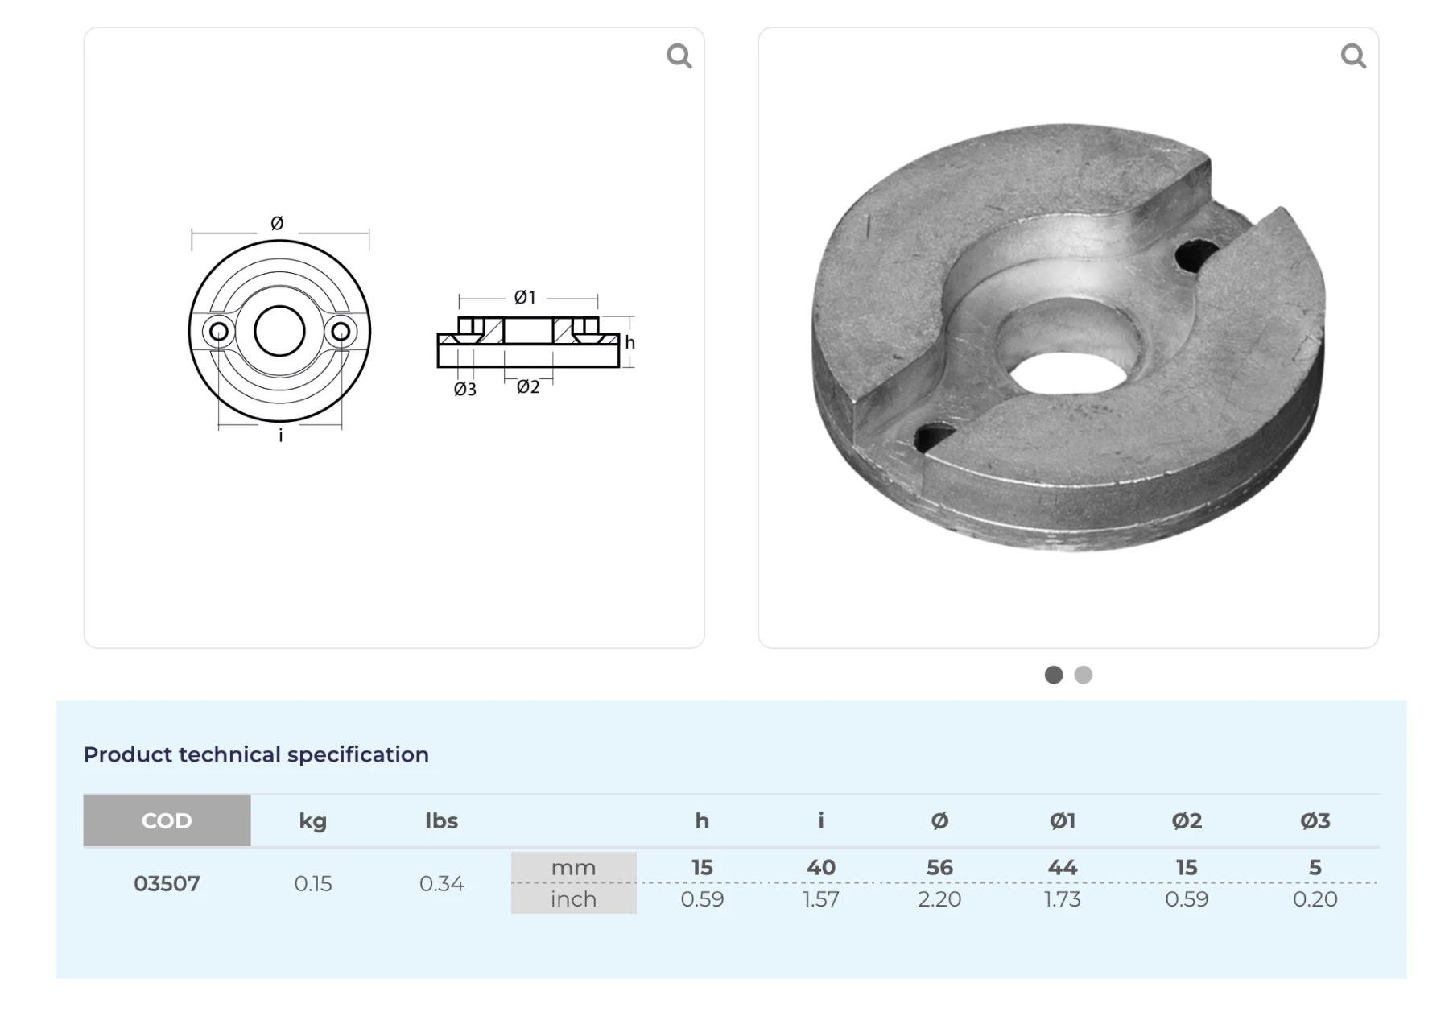Image resolution: width=1449 pixels, height=1012 pixels.
Task: Click the 1.57 inch value for i
Action: pyautogui.click(x=820, y=898)
